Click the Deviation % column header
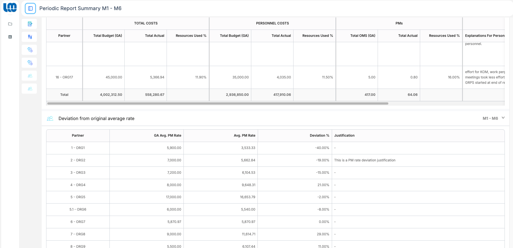 [x=295, y=136]
